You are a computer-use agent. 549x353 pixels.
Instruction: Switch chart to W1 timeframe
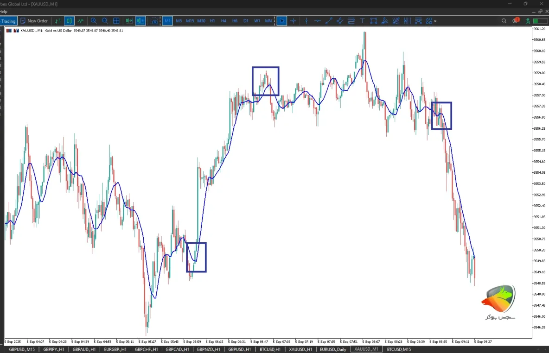pyautogui.click(x=257, y=21)
